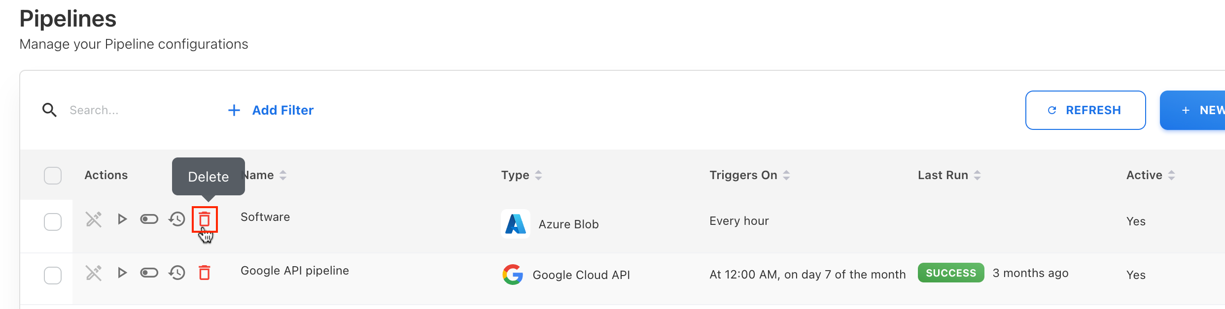This screenshot has height=309, width=1225.
Task: Click the edit icon for Software pipeline
Action: 93,219
